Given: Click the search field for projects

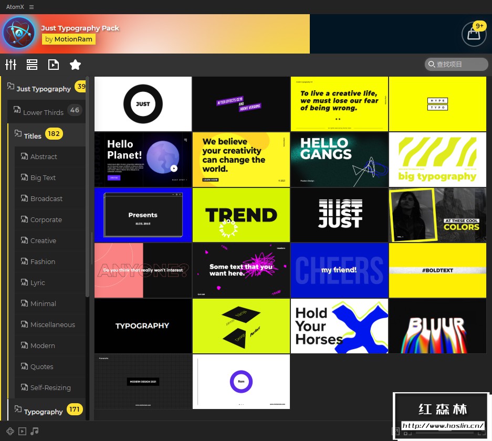Looking at the screenshot, I should tap(456, 64).
